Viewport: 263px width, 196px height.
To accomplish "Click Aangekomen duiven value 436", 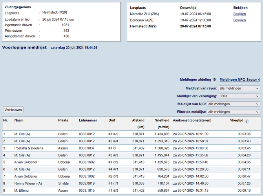I will point(66,36).
